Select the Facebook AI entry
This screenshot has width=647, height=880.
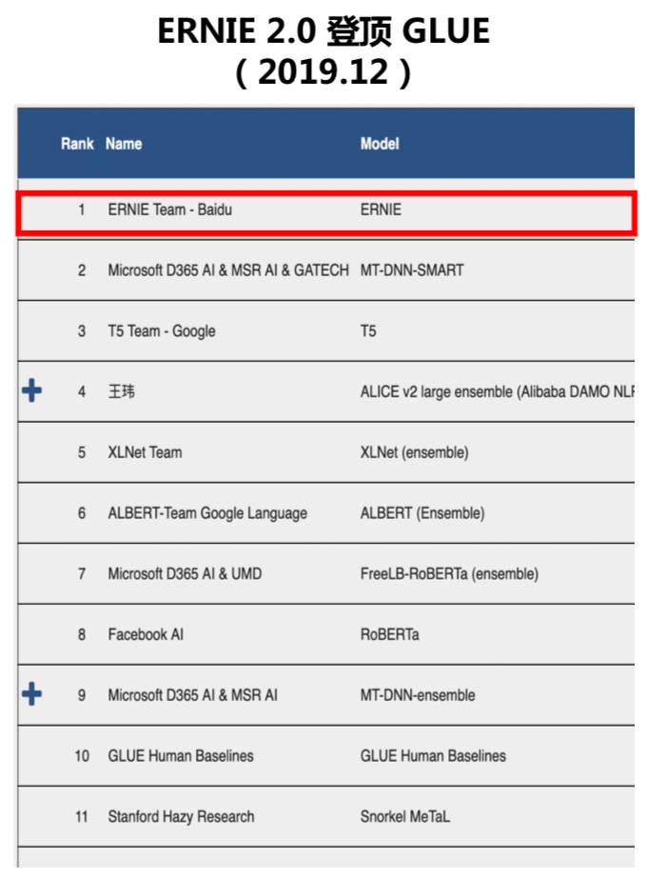coord(146,634)
